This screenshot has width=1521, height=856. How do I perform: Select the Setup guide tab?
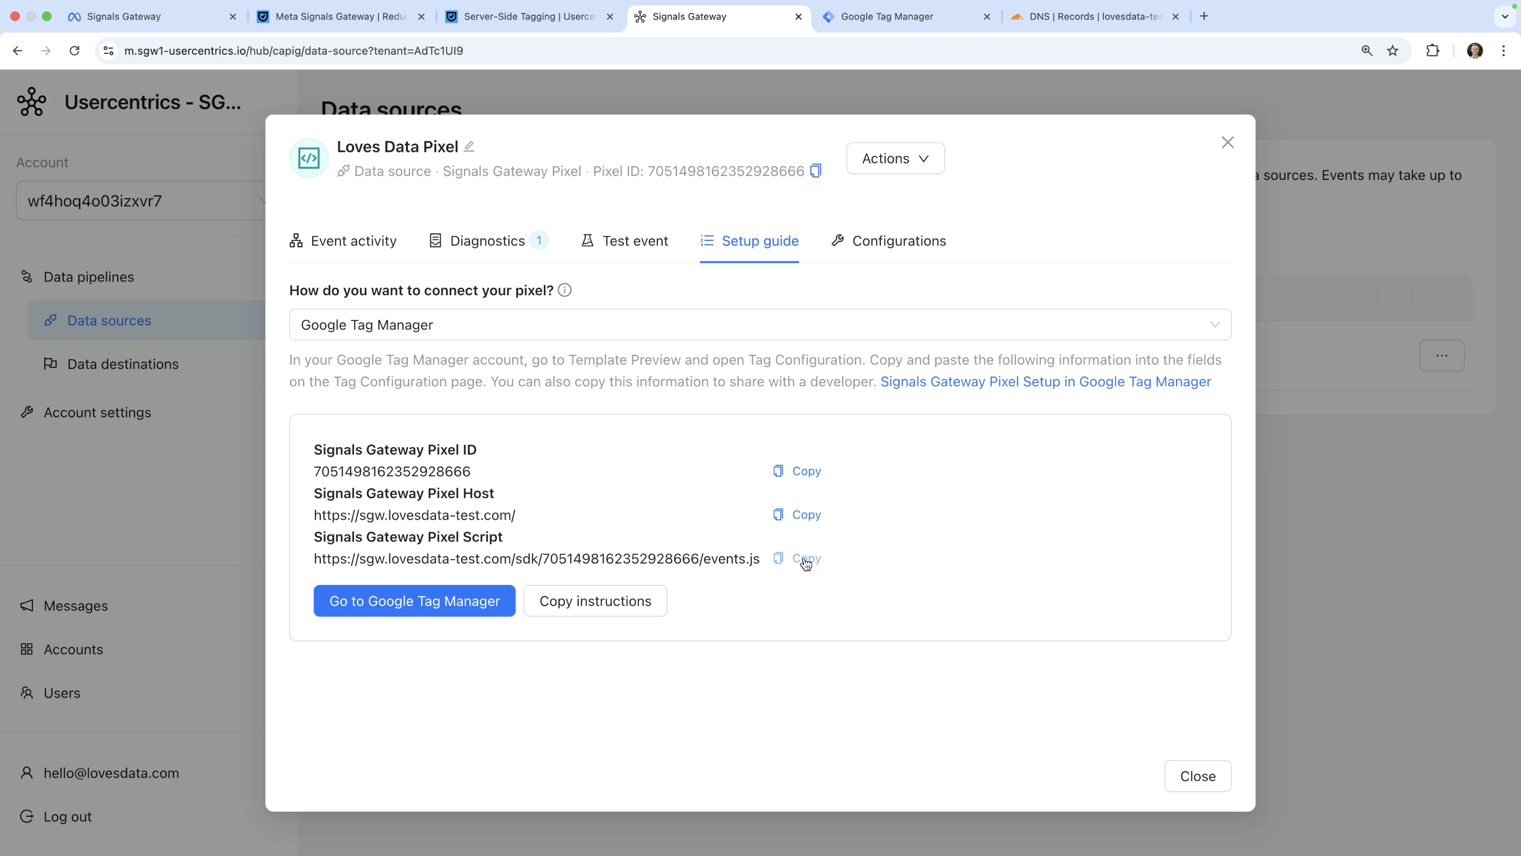749,241
